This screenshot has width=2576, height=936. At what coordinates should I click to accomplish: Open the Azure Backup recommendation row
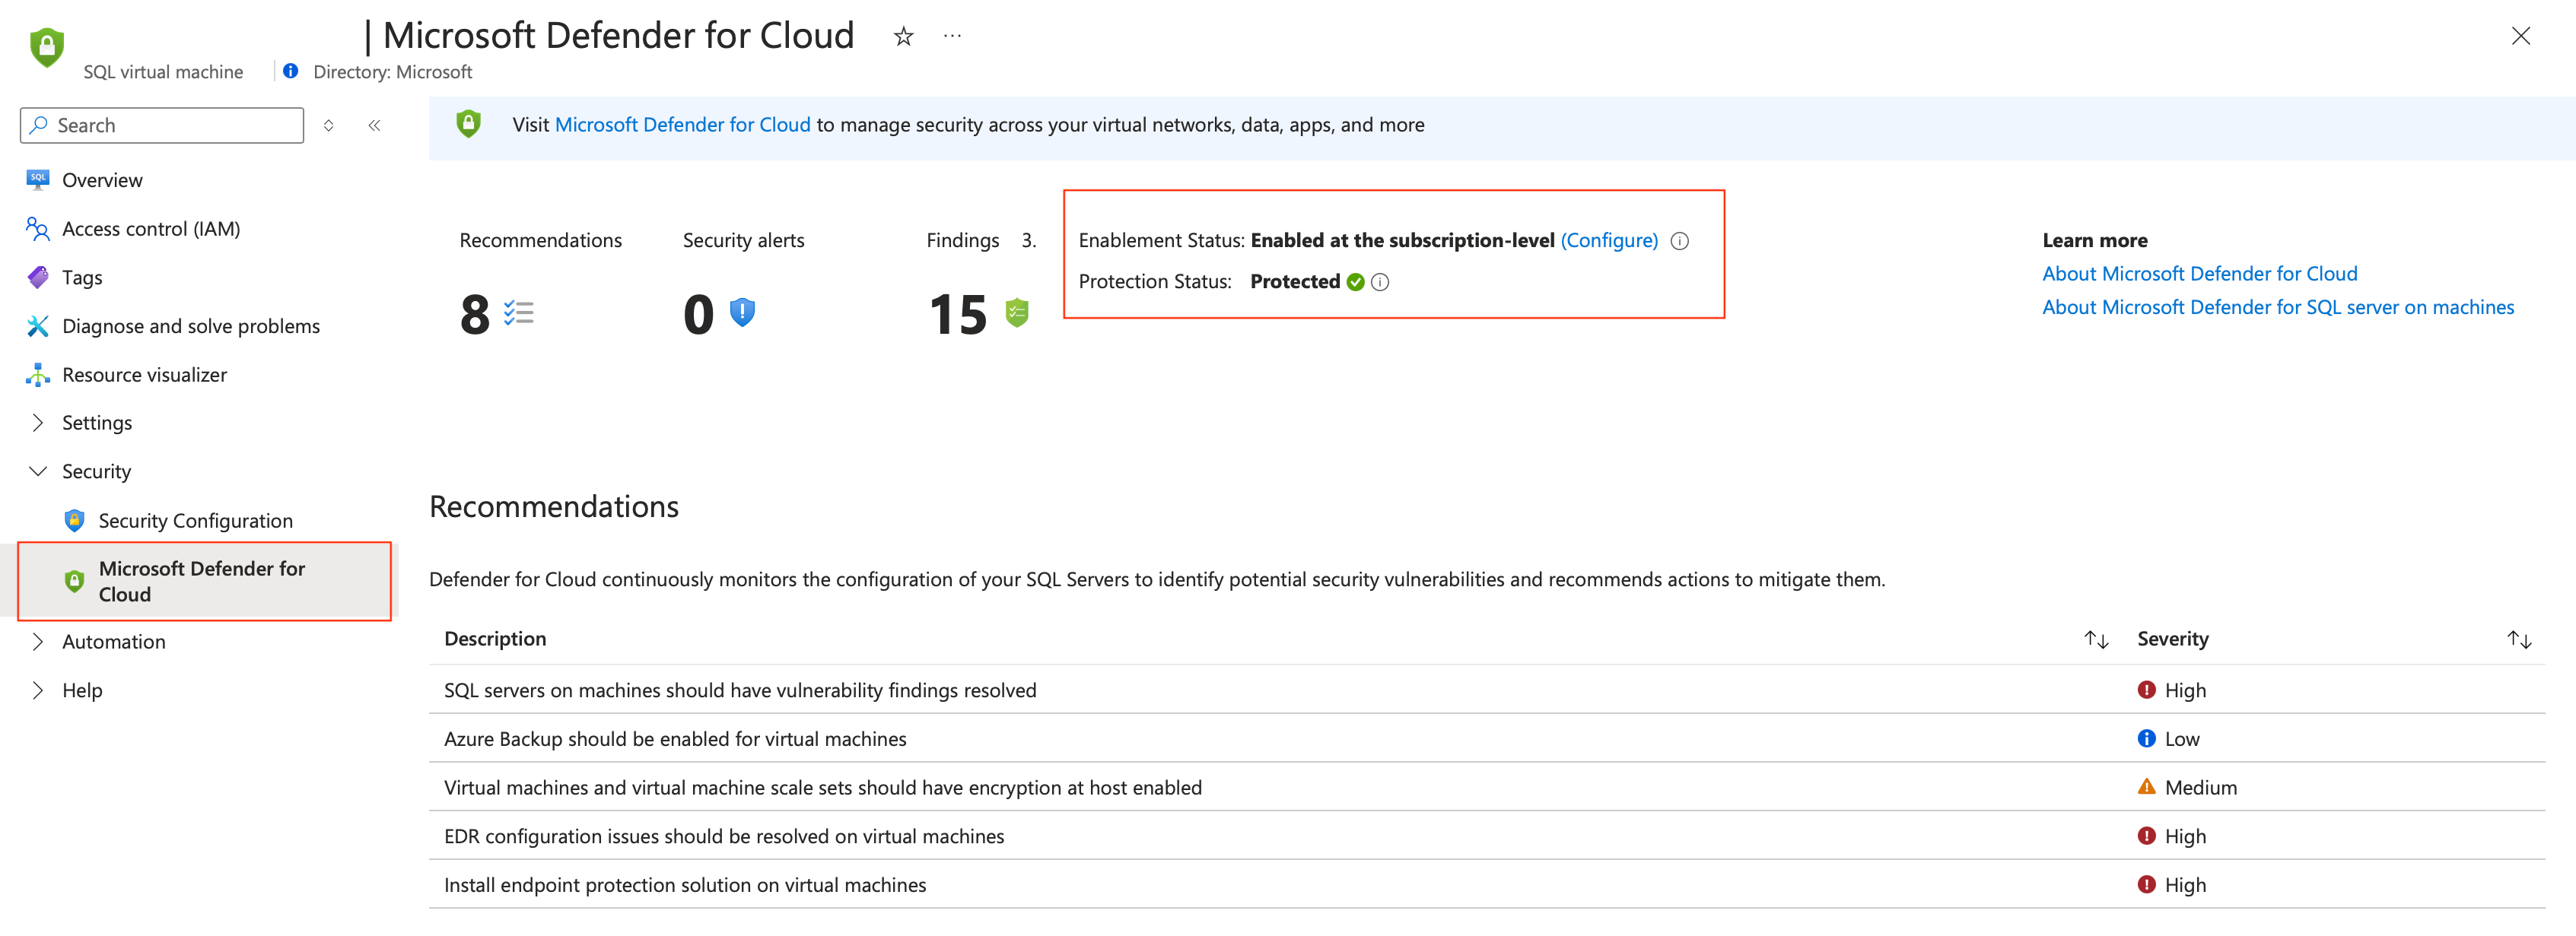click(675, 739)
